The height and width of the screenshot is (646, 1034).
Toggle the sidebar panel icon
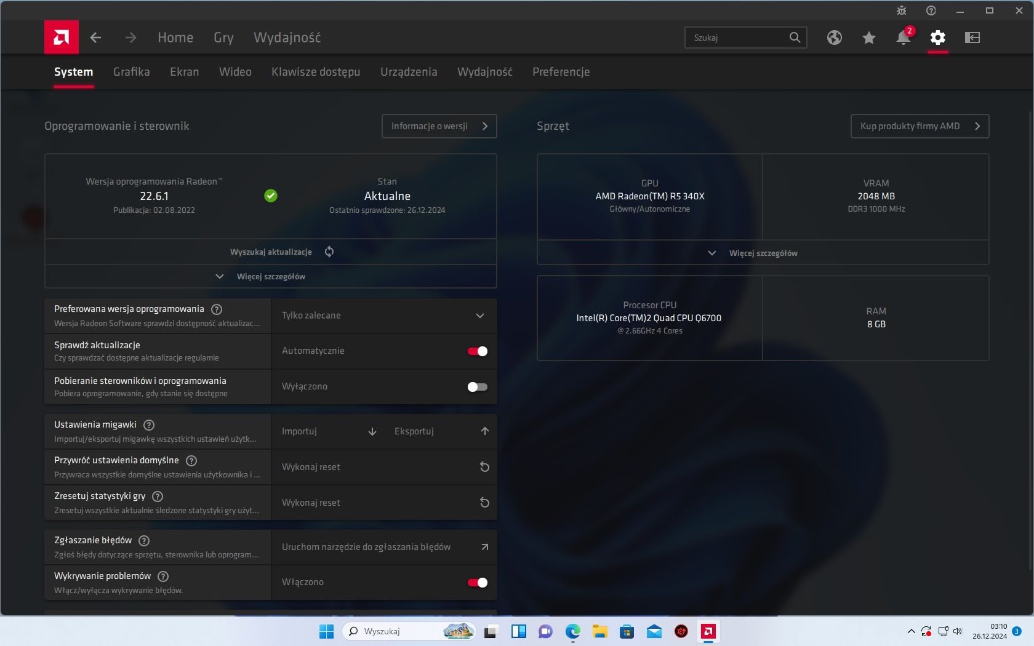click(x=972, y=38)
